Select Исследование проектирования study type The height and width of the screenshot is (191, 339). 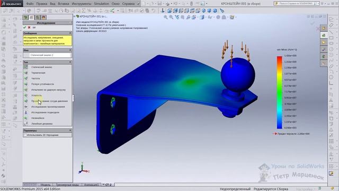[x=48, y=107]
